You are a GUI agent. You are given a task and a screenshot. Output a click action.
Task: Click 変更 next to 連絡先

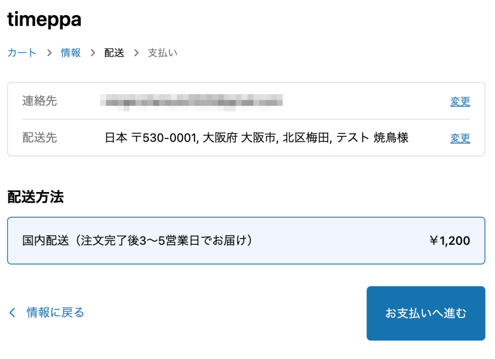[x=460, y=101]
